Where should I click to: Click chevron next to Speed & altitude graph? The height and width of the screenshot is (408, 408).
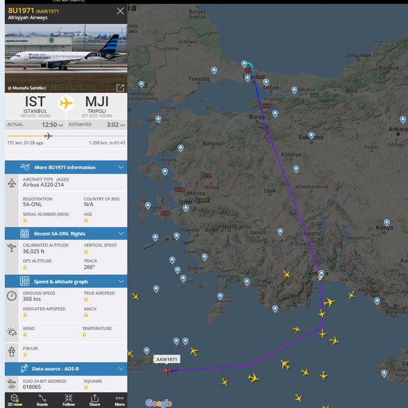121,281
